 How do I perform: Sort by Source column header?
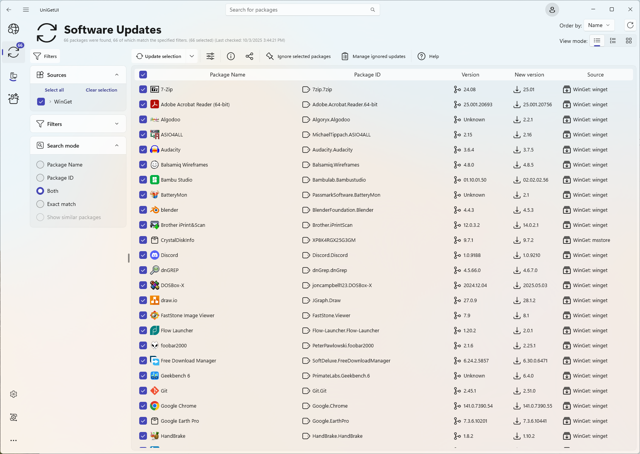click(596, 75)
